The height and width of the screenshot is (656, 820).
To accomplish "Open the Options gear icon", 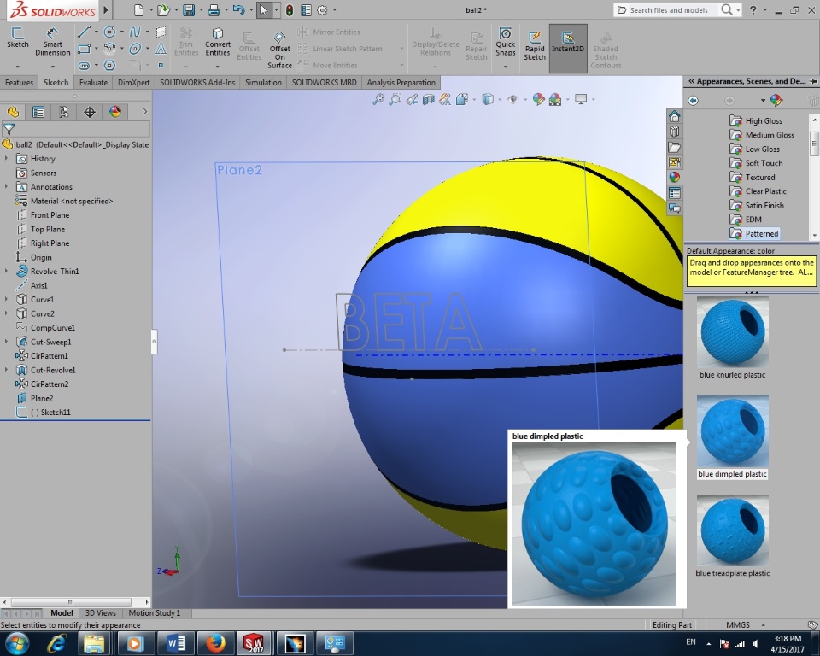I will 322,10.
